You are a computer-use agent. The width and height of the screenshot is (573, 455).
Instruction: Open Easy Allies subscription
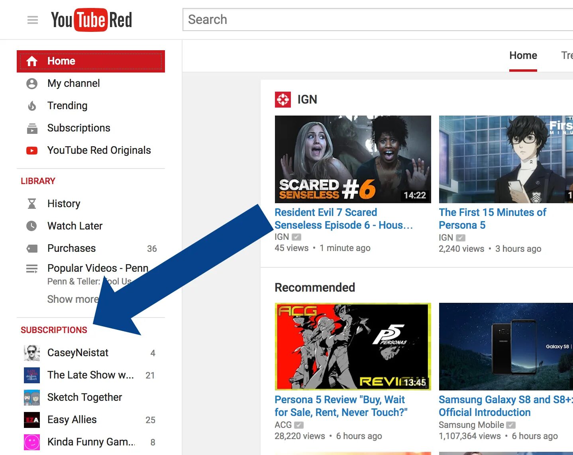pyautogui.click(x=91, y=420)
